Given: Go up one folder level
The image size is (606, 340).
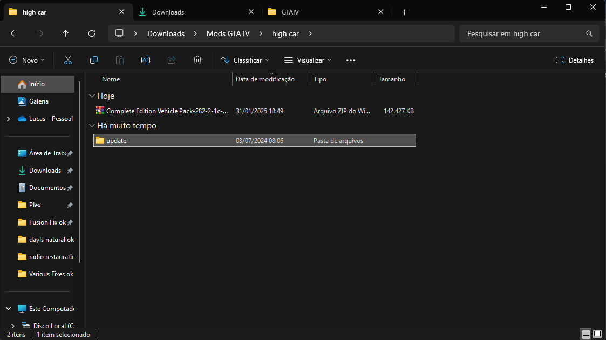Looking at the screenshot, I should coord(66,33).
